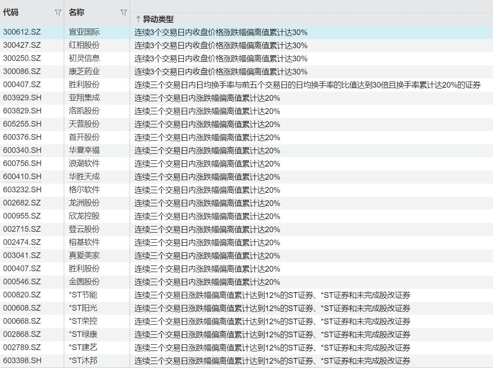Click the sort arrow beside 异动类型
The image size is (493, 368).
click(138, 19)
